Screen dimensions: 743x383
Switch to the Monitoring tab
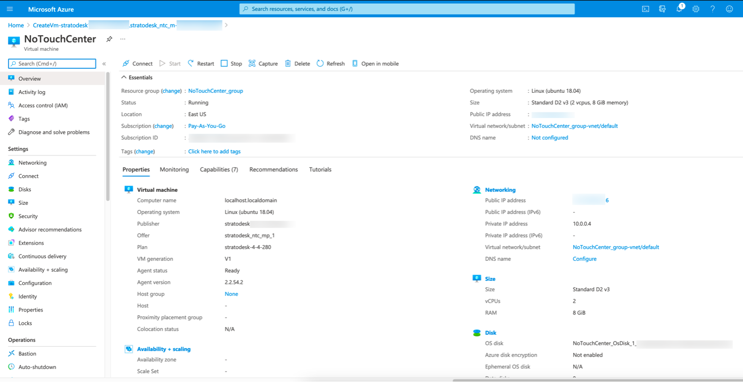point(174,169)
